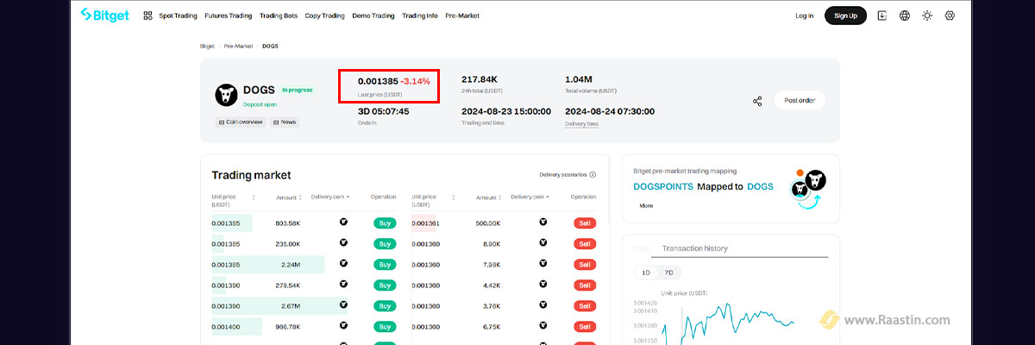Click the Delivery scenarios label
Screen dimensions: 1035x345
562,174
